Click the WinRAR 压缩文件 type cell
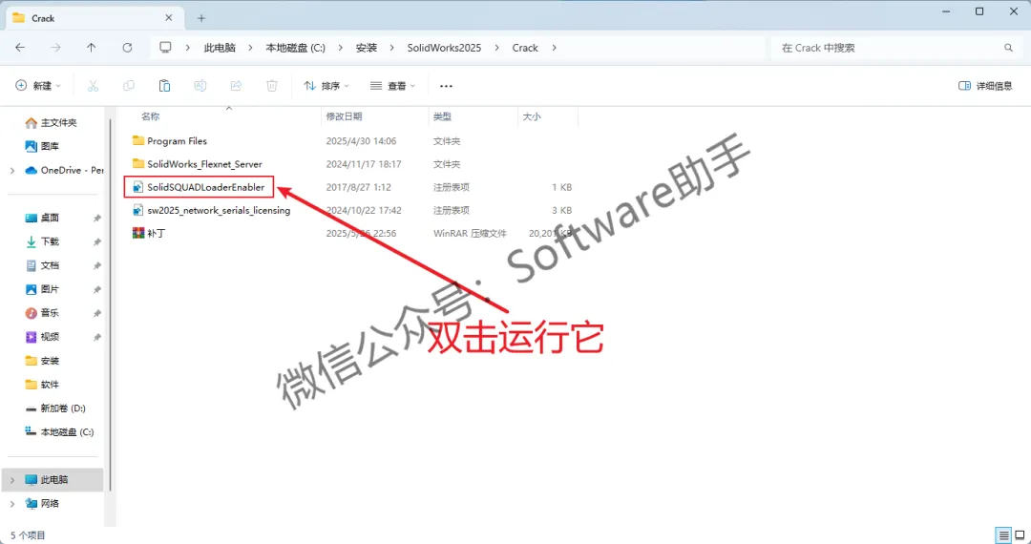 [470, 233]
